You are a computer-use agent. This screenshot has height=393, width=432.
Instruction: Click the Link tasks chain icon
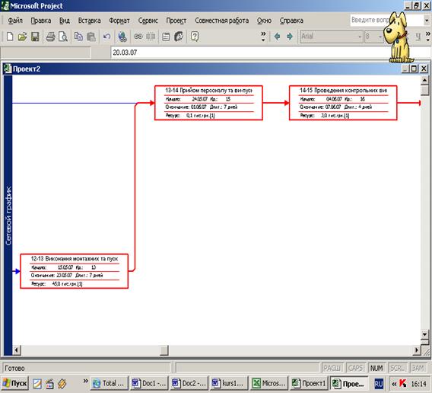pyautogui.click(x=138, y=37)
